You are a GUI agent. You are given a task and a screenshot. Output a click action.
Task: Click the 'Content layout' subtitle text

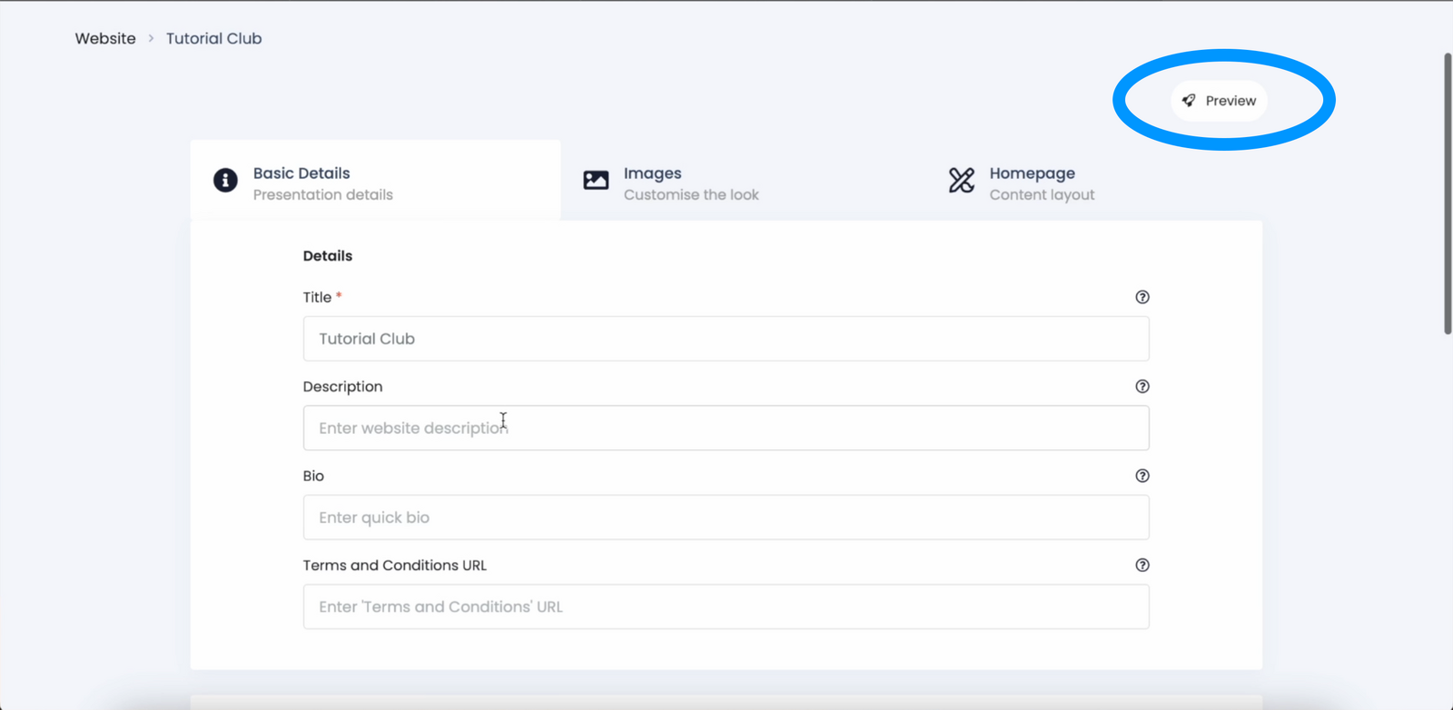point(1042,195)
